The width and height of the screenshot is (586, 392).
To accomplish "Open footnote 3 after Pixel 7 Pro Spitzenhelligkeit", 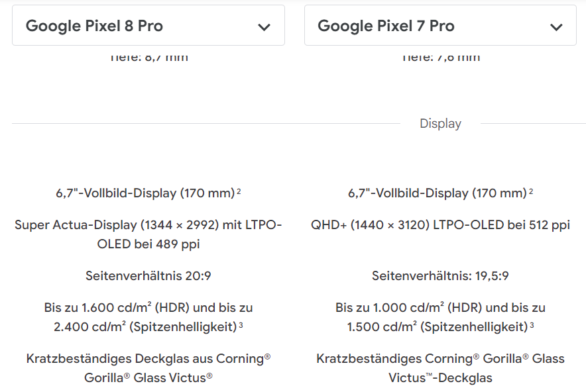I will pyautogui.click(x=532, y=325).
